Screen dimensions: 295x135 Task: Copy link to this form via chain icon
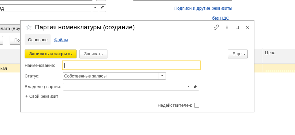216,27
